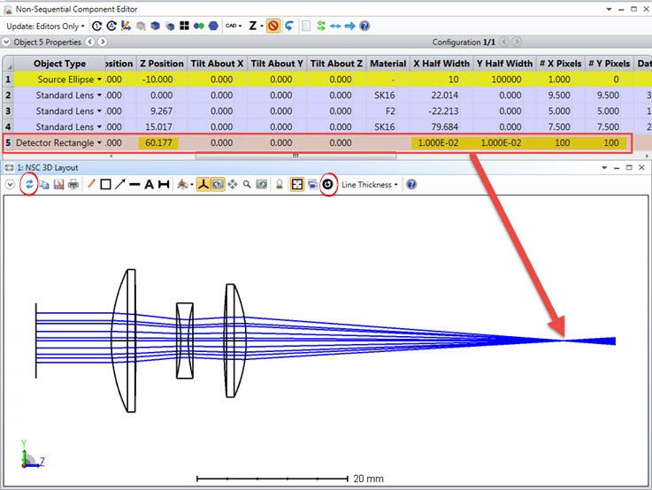Image resolution: width=652 pixels, height=490 pixels.
Task: Go to previous configuration arrow
Action: [x=504, y=42]
